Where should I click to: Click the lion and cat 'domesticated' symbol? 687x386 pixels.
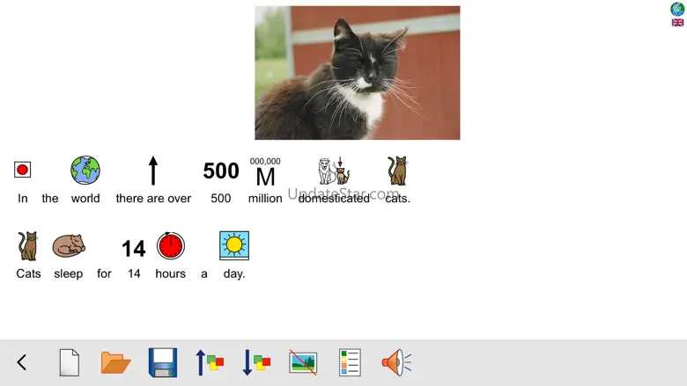coord(334,171)
